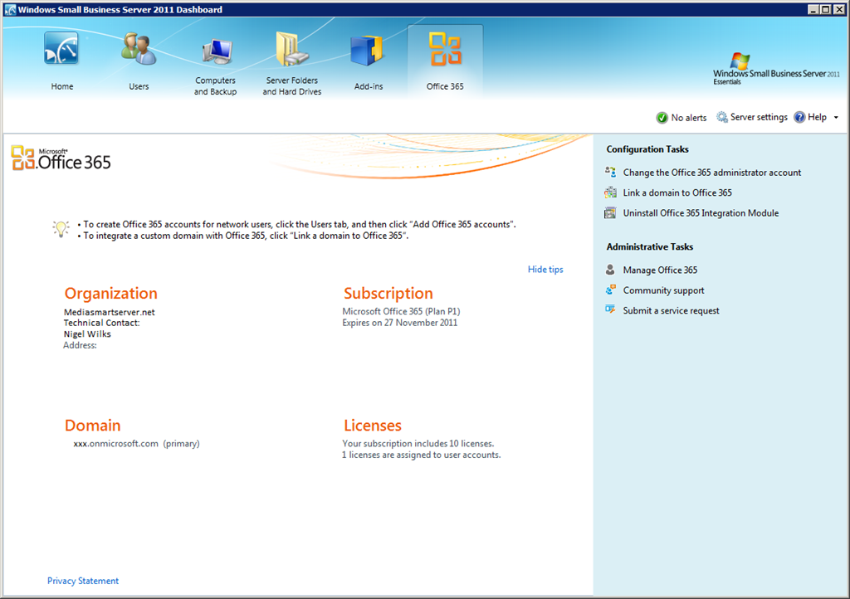
Task: Select the Office 365 tab label
Action: 445,86
